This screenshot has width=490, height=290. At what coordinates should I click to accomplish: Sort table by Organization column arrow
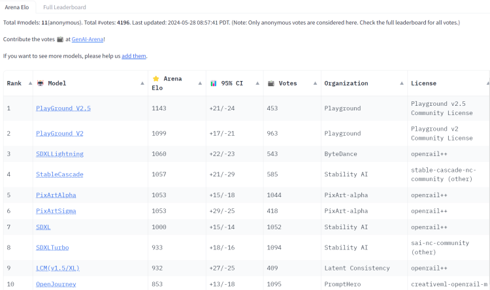(x=402, y=84)
